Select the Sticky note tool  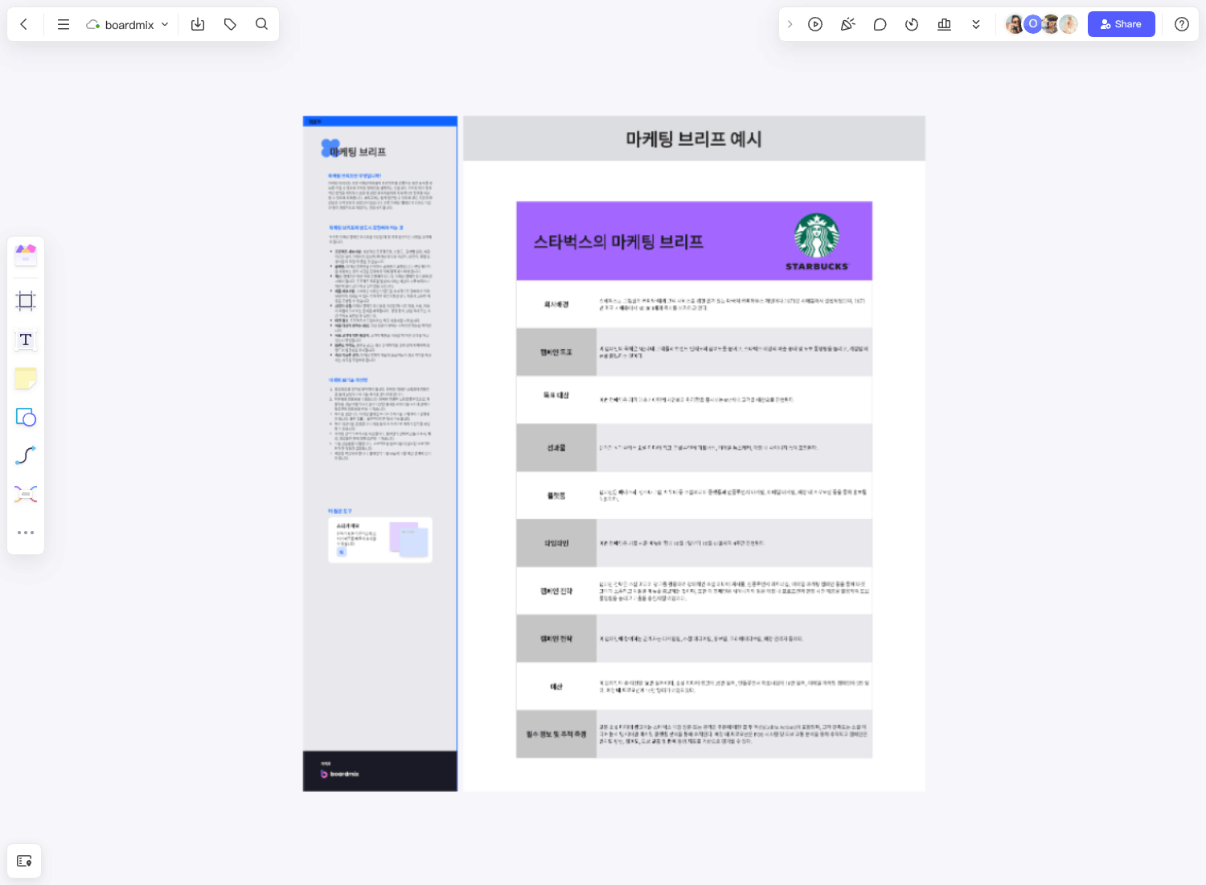26,378
